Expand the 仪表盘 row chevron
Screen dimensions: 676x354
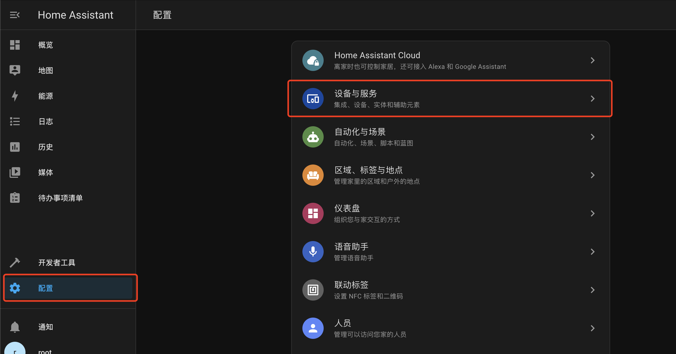(x=593, y=213)
